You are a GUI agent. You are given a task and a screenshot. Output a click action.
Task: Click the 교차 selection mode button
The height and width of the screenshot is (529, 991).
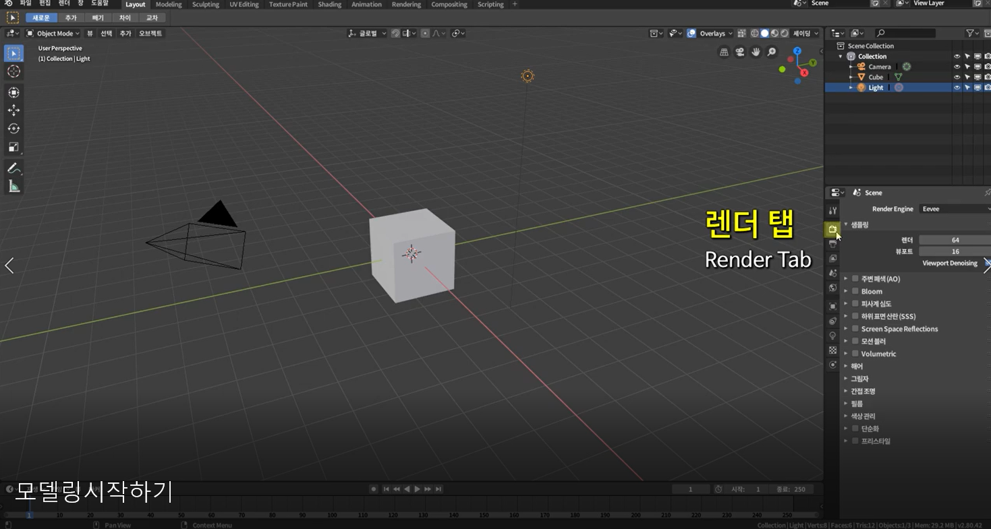[152, 18]
